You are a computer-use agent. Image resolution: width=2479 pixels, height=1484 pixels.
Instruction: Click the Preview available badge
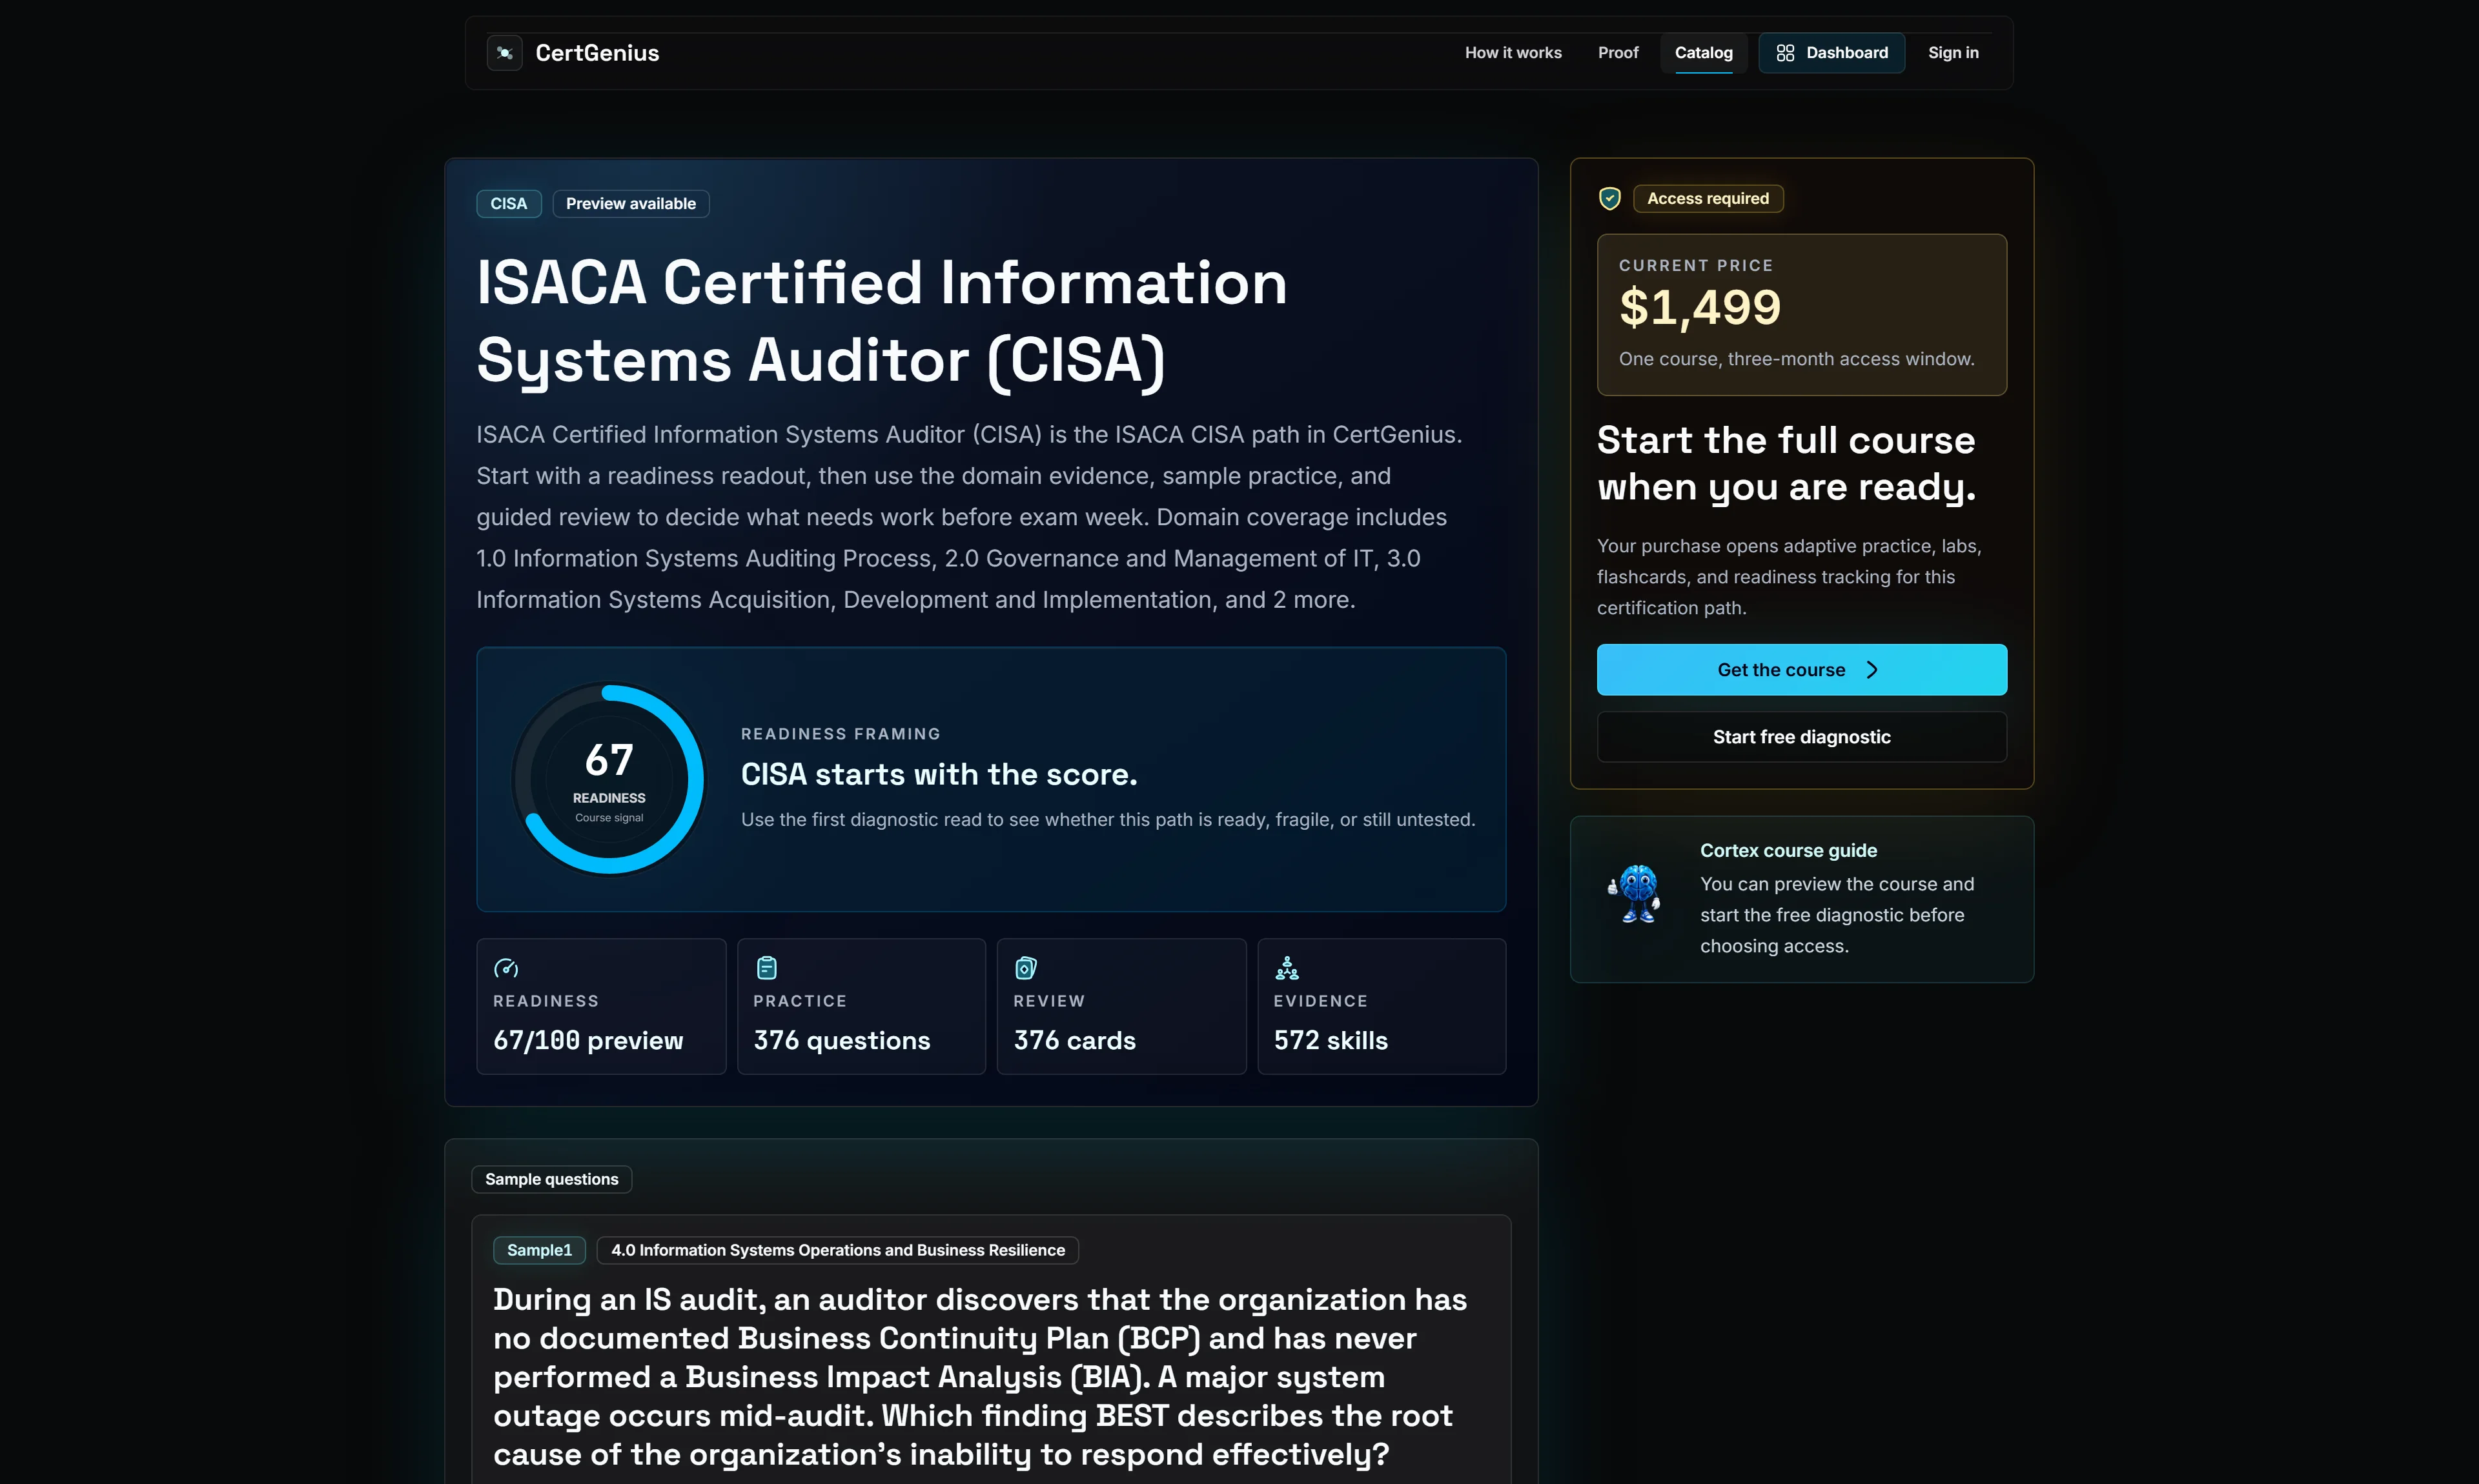coord(630,204)
